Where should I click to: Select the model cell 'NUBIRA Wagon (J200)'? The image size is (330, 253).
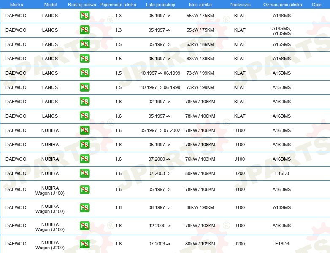(x=50, y=245)
